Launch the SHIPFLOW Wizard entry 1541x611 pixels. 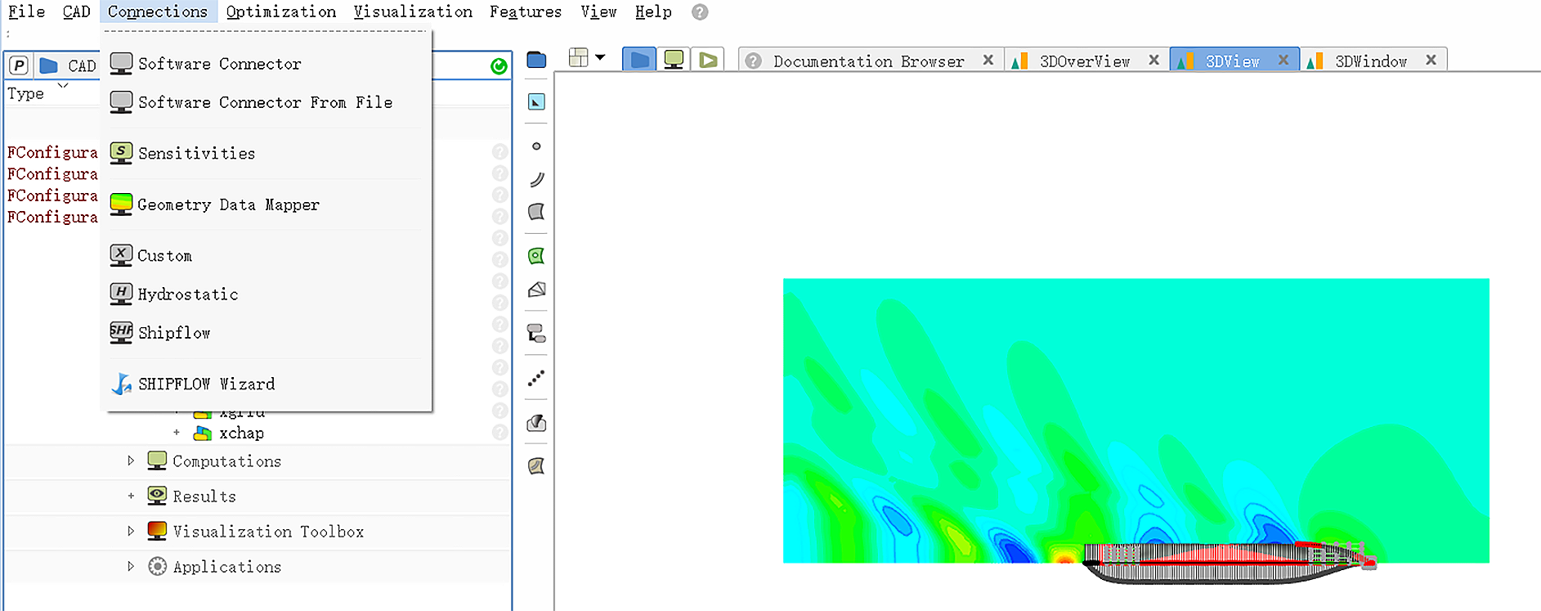(x=267, y=384)
